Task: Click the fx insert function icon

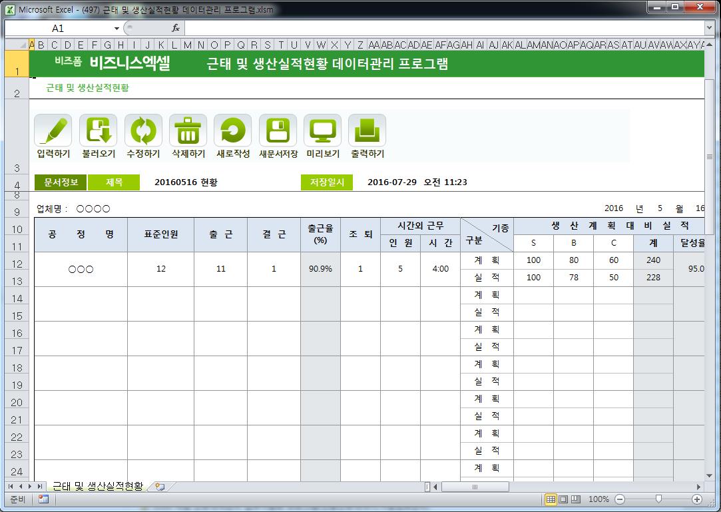Action: [176, 28]
